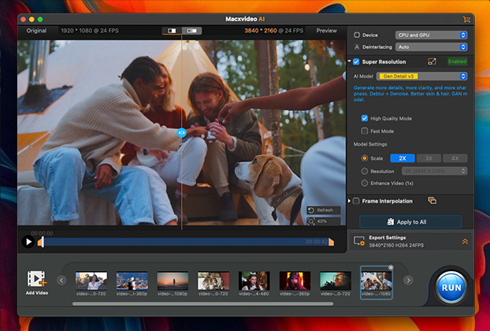The image size is (490, 331).
Task: Click the Deinterlacing icon
Action: click(357, 46)
